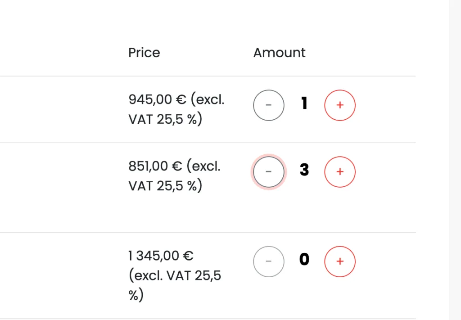Increase amount for the 1 345,00 € item

tap(340, 261)
